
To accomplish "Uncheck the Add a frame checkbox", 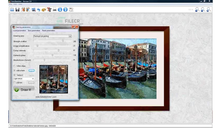I will tap(14, 71).
